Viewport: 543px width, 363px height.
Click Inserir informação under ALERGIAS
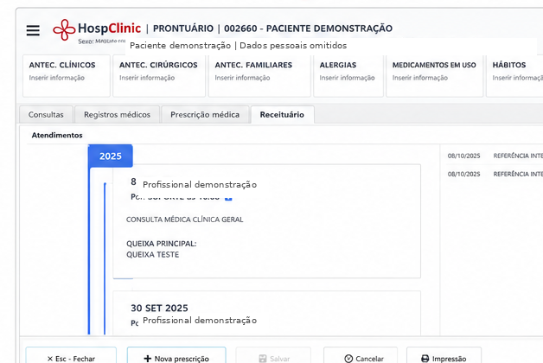point(347,78)
